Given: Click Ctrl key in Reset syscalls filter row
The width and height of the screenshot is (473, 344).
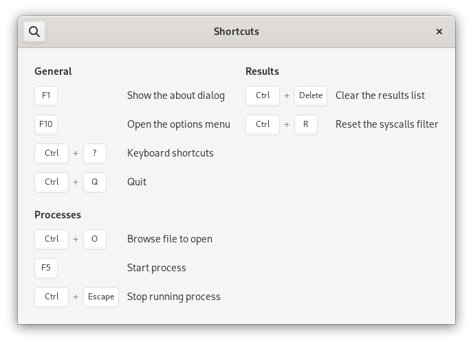Looking at the screenshot, I should (263, 124).
